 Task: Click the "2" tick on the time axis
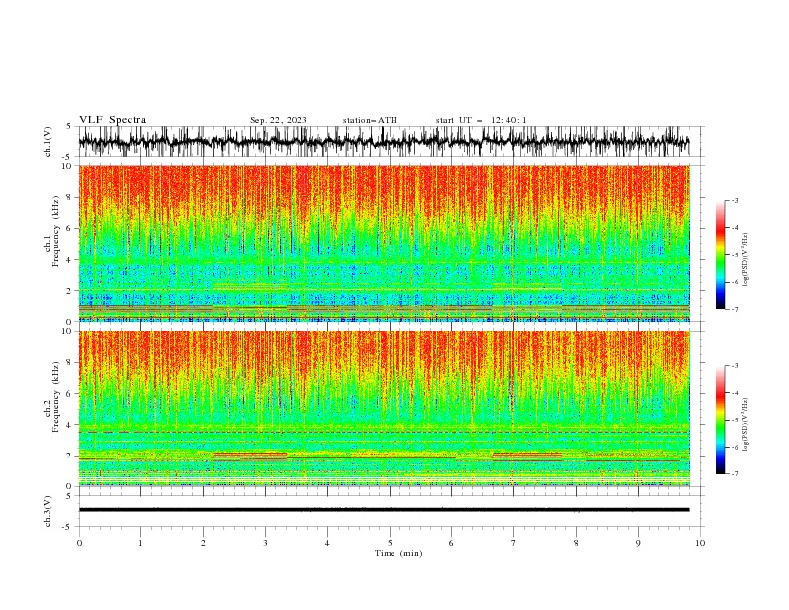click(x=203, y=543)
